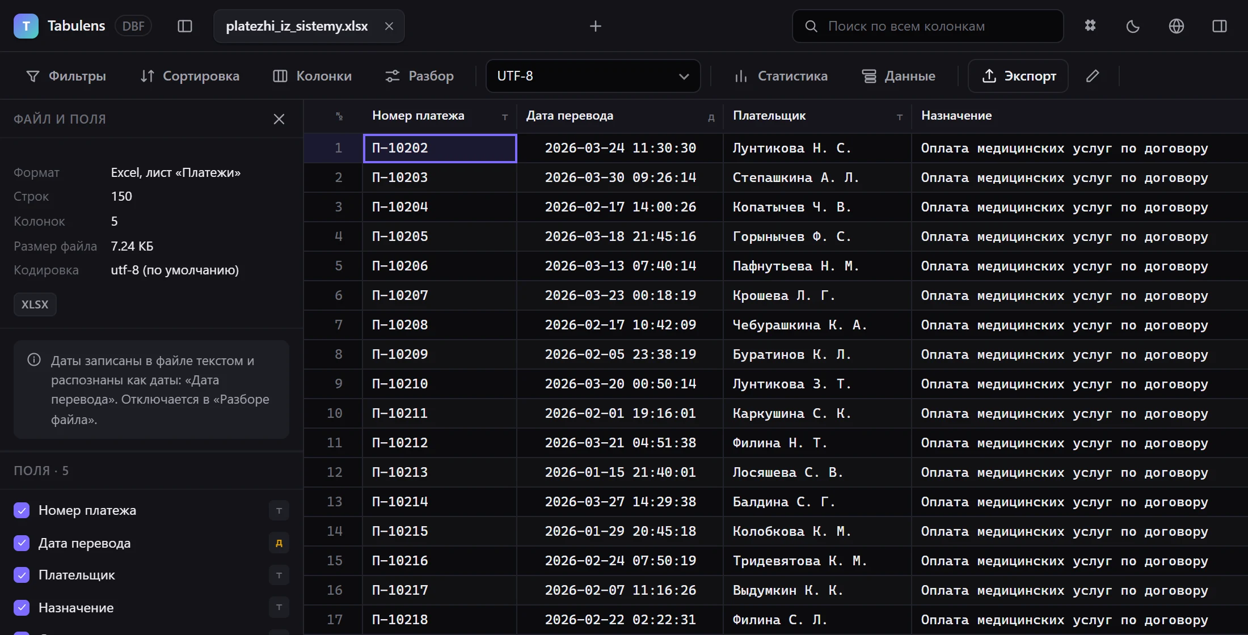Screen dimensions: 1248x635
Task: Open the «Фильтры» menu
Action: coord(66,76)
